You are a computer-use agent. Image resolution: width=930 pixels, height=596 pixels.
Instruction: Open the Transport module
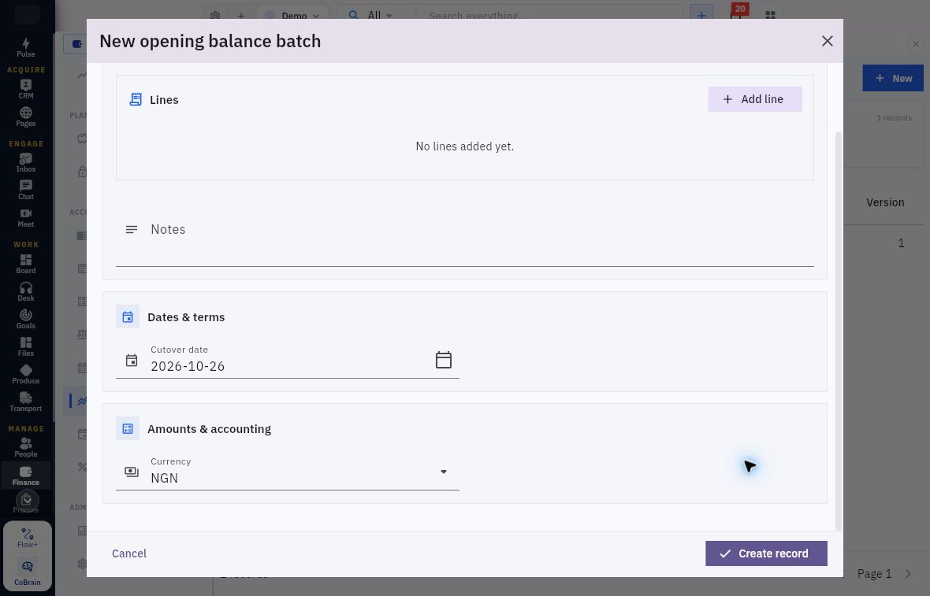[25, 402]
